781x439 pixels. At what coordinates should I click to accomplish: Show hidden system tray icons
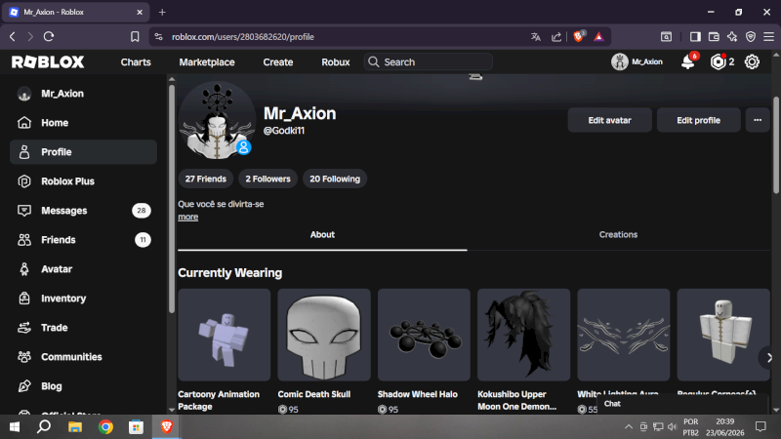[629, 426]
